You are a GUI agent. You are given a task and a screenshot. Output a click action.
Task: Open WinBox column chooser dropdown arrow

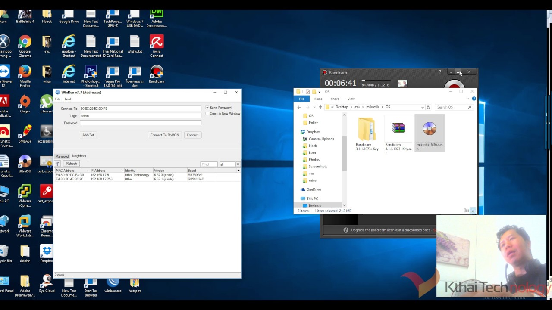(x=238, y=170)
